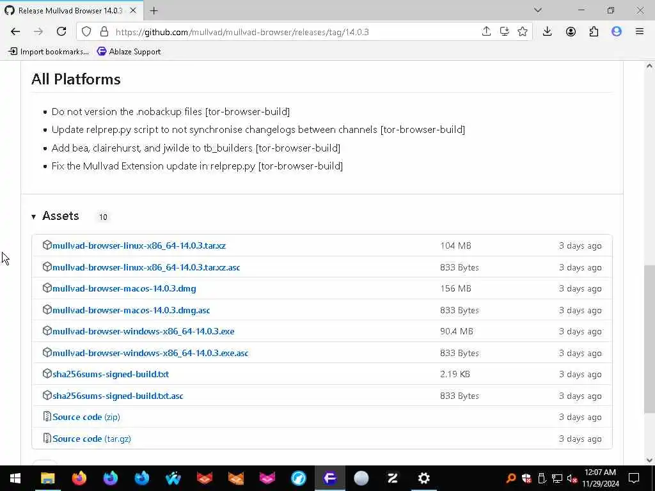Download mullvad-browser-windows-x86_64-14.0.3.exe
655x491 pixels.
[x=143, y=331]
